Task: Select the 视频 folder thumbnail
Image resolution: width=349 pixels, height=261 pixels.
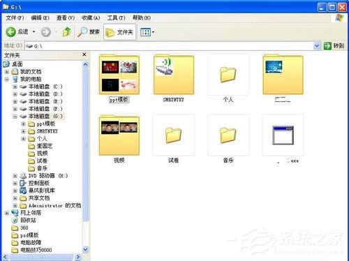Action: point(119,135)
